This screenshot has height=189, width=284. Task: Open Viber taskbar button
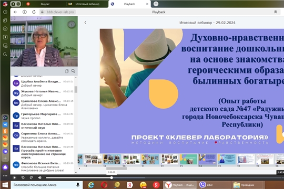coord(214,185)
